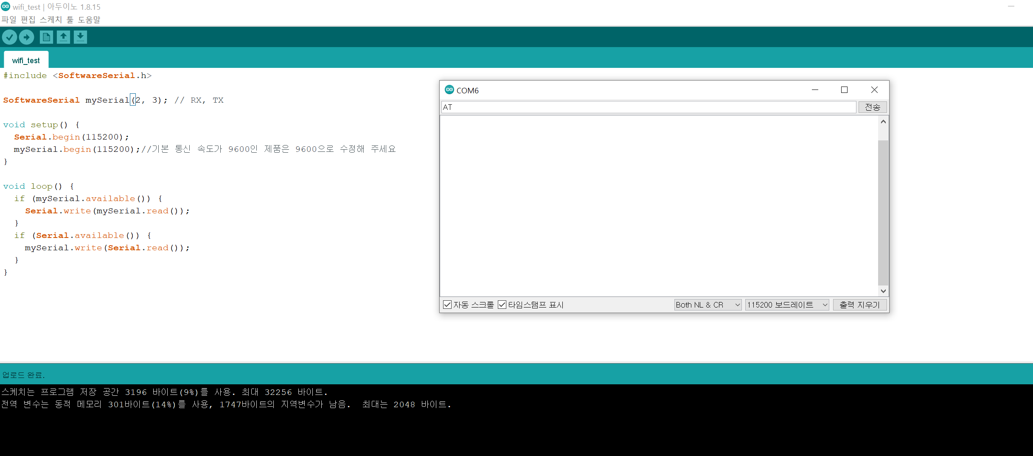The height and width of the screenshot is (456, 1033).
Task: Open the 도움말 menu
Action: pyautogui.click(x=89, y=20)
